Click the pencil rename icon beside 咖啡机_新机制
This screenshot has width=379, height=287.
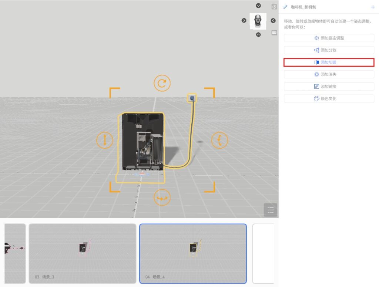(x=285, y=7)
